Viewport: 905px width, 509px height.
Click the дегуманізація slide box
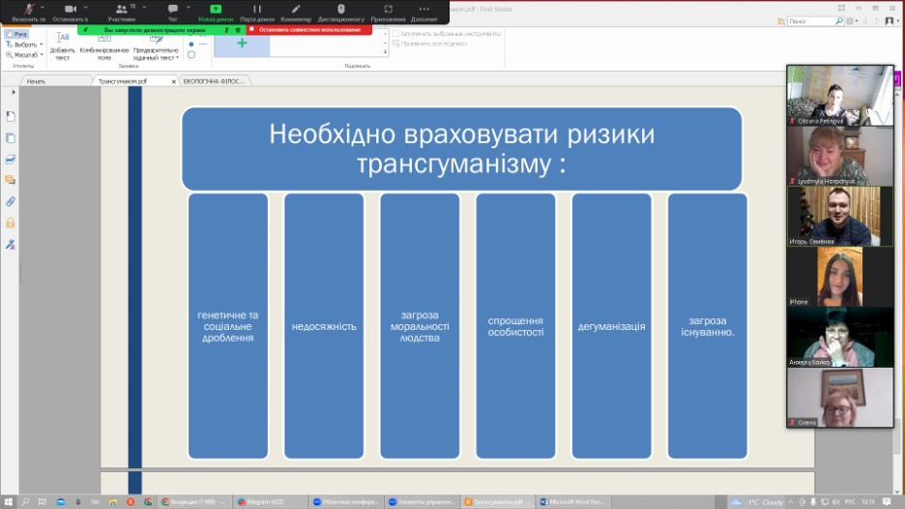click(611, 326)
